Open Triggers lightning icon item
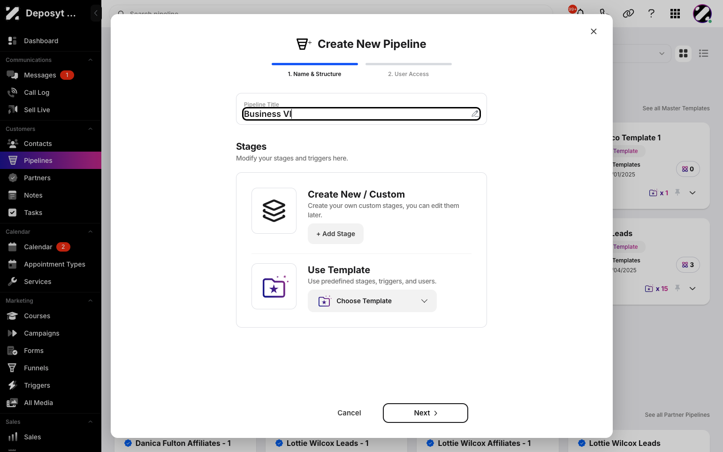723x452 pixels. (13, 385)
